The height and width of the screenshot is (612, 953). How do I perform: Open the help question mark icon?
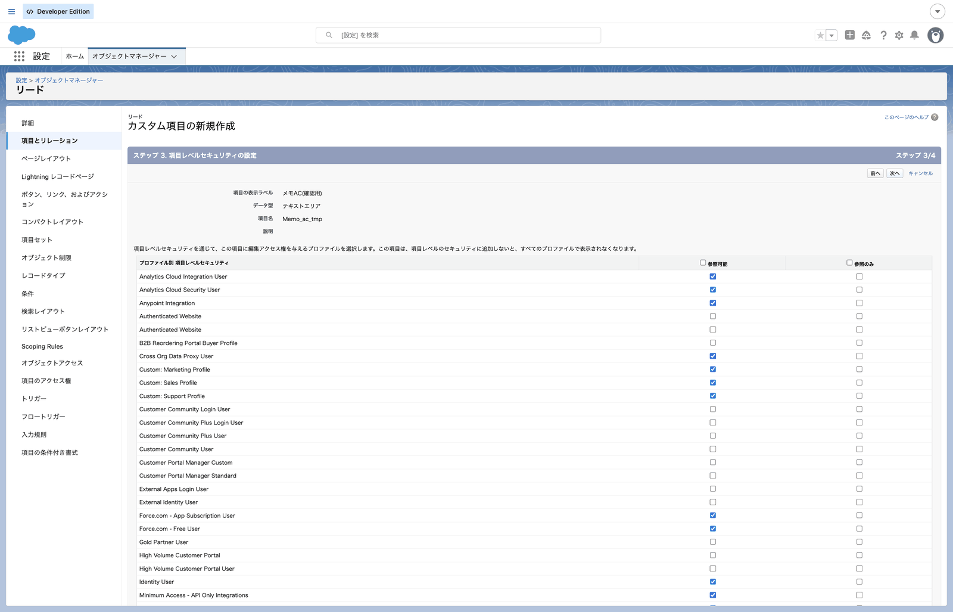pos(883,35)
